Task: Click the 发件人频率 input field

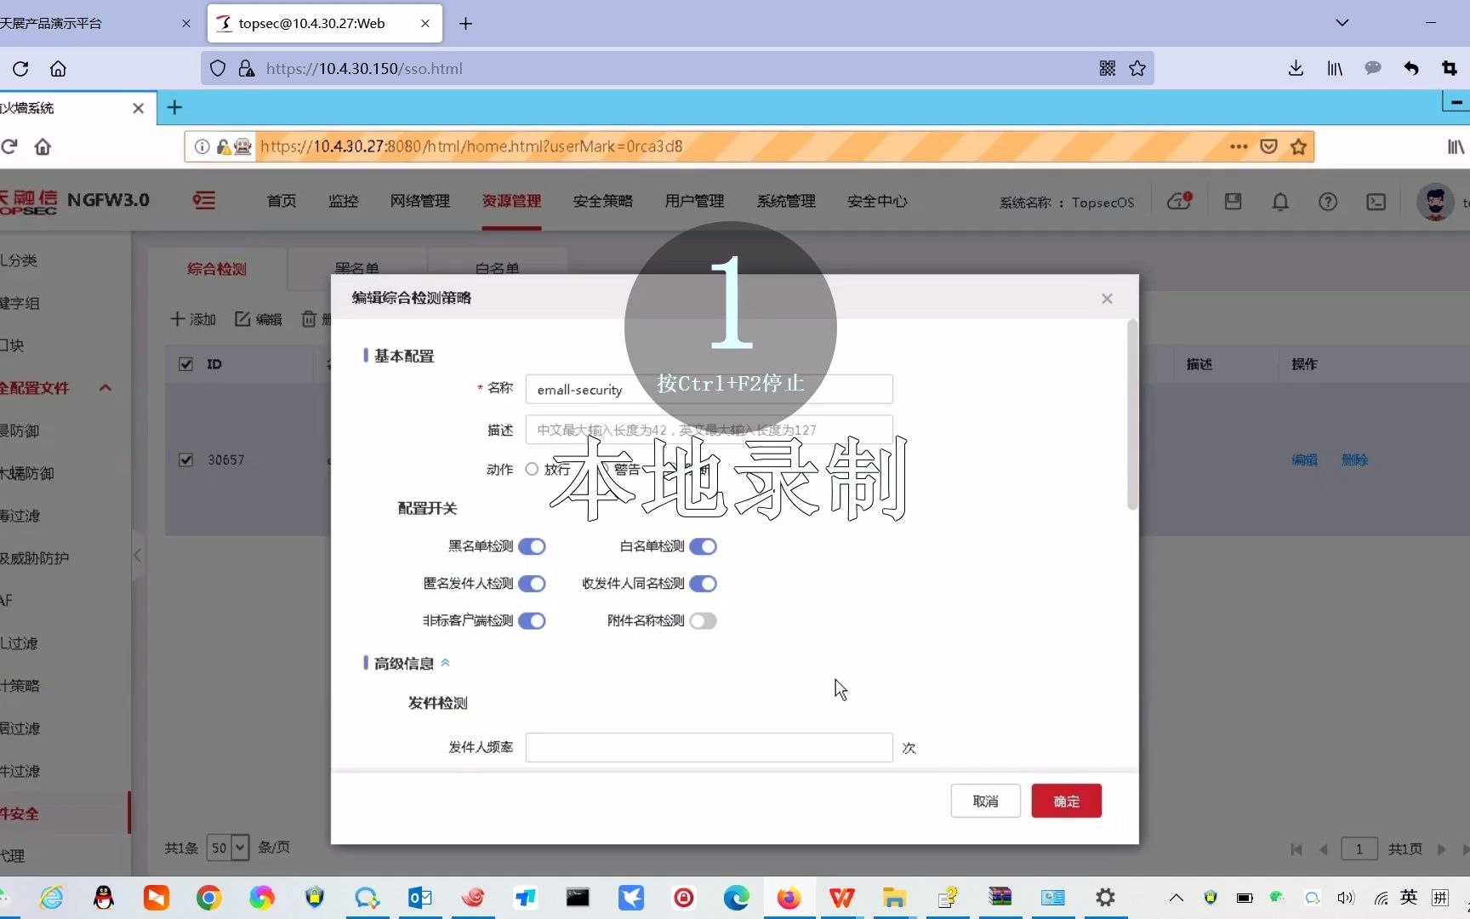Action: click(709, 747)
